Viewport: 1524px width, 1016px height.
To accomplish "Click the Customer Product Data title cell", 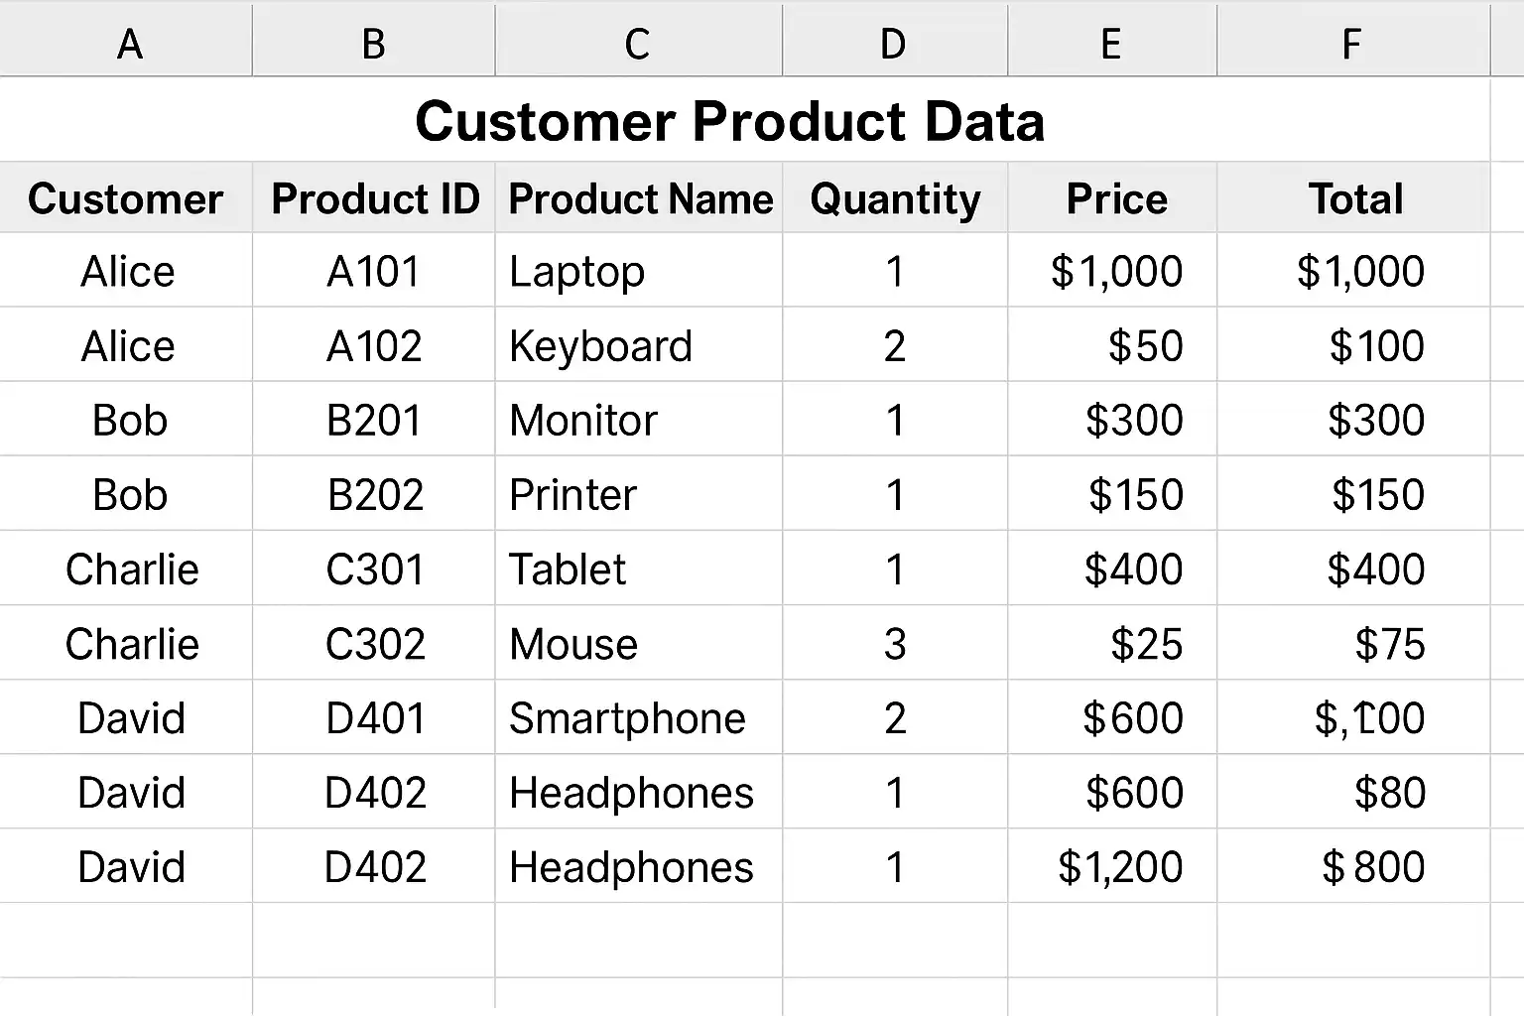I will coord(729,121).
